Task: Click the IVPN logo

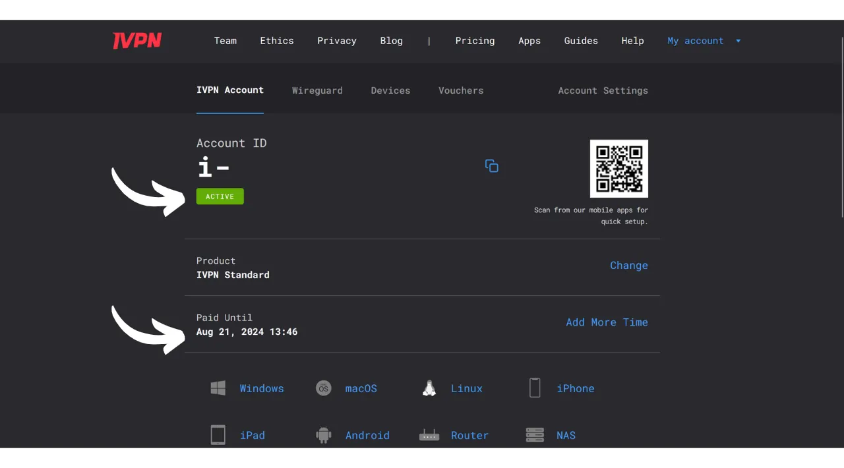Action: point(137,41)
